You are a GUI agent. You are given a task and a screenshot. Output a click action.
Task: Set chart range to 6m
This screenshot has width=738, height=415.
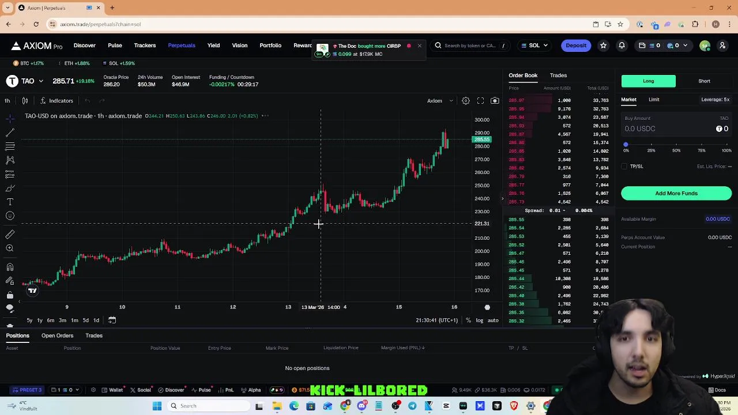coord(51,320)
